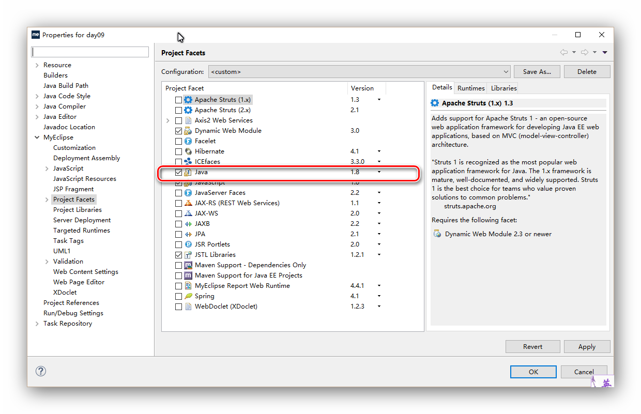Click the JAX-RS (REST Web Services) icon
The width and height of the screenshot is (641, 414).
click(x=188, y=203)
